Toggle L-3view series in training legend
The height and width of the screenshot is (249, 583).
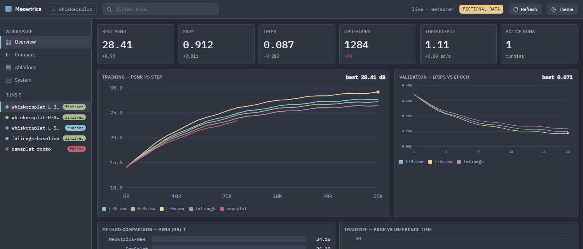coord(114,209)
